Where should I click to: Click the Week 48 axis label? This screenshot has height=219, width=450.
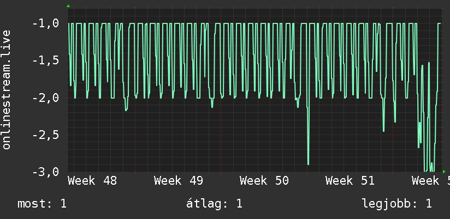(x=92, y=181)
